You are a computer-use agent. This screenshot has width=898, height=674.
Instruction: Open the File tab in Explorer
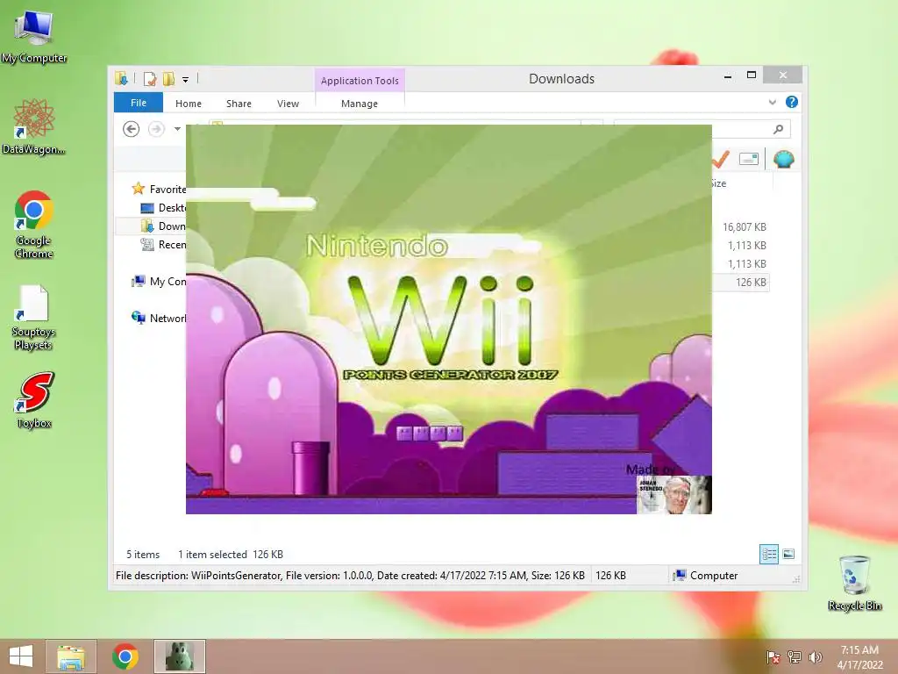tap(138, 103)
